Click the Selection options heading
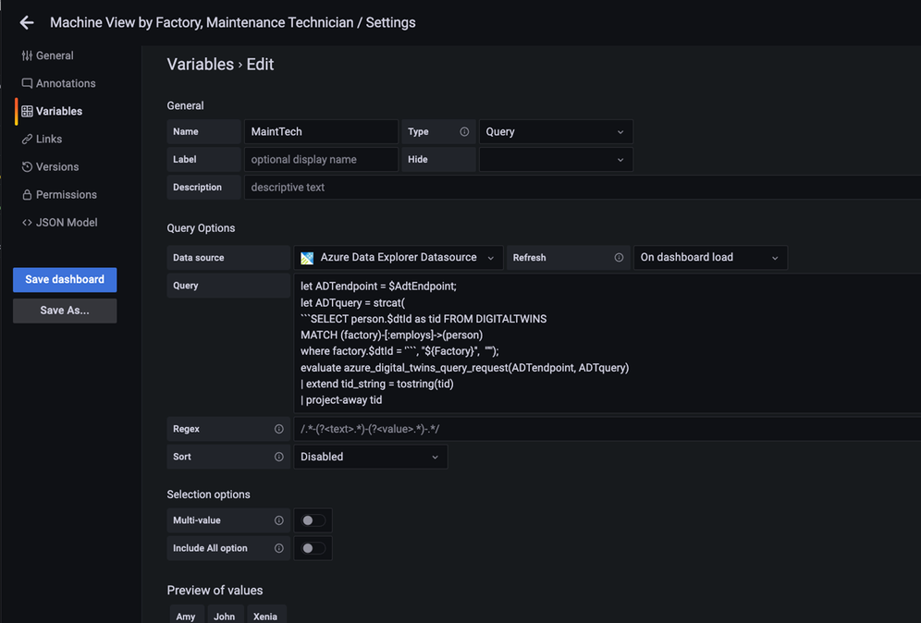The width and height of the screenshot is (921, 623). (208, 495)
